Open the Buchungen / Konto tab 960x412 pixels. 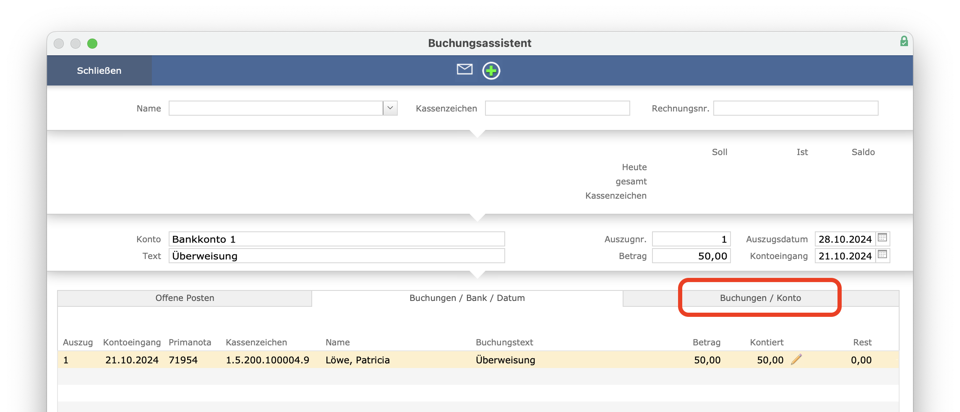point(760,298)
